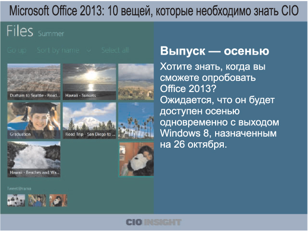
Task: Click the Files heading
Action: pos(20,31)
